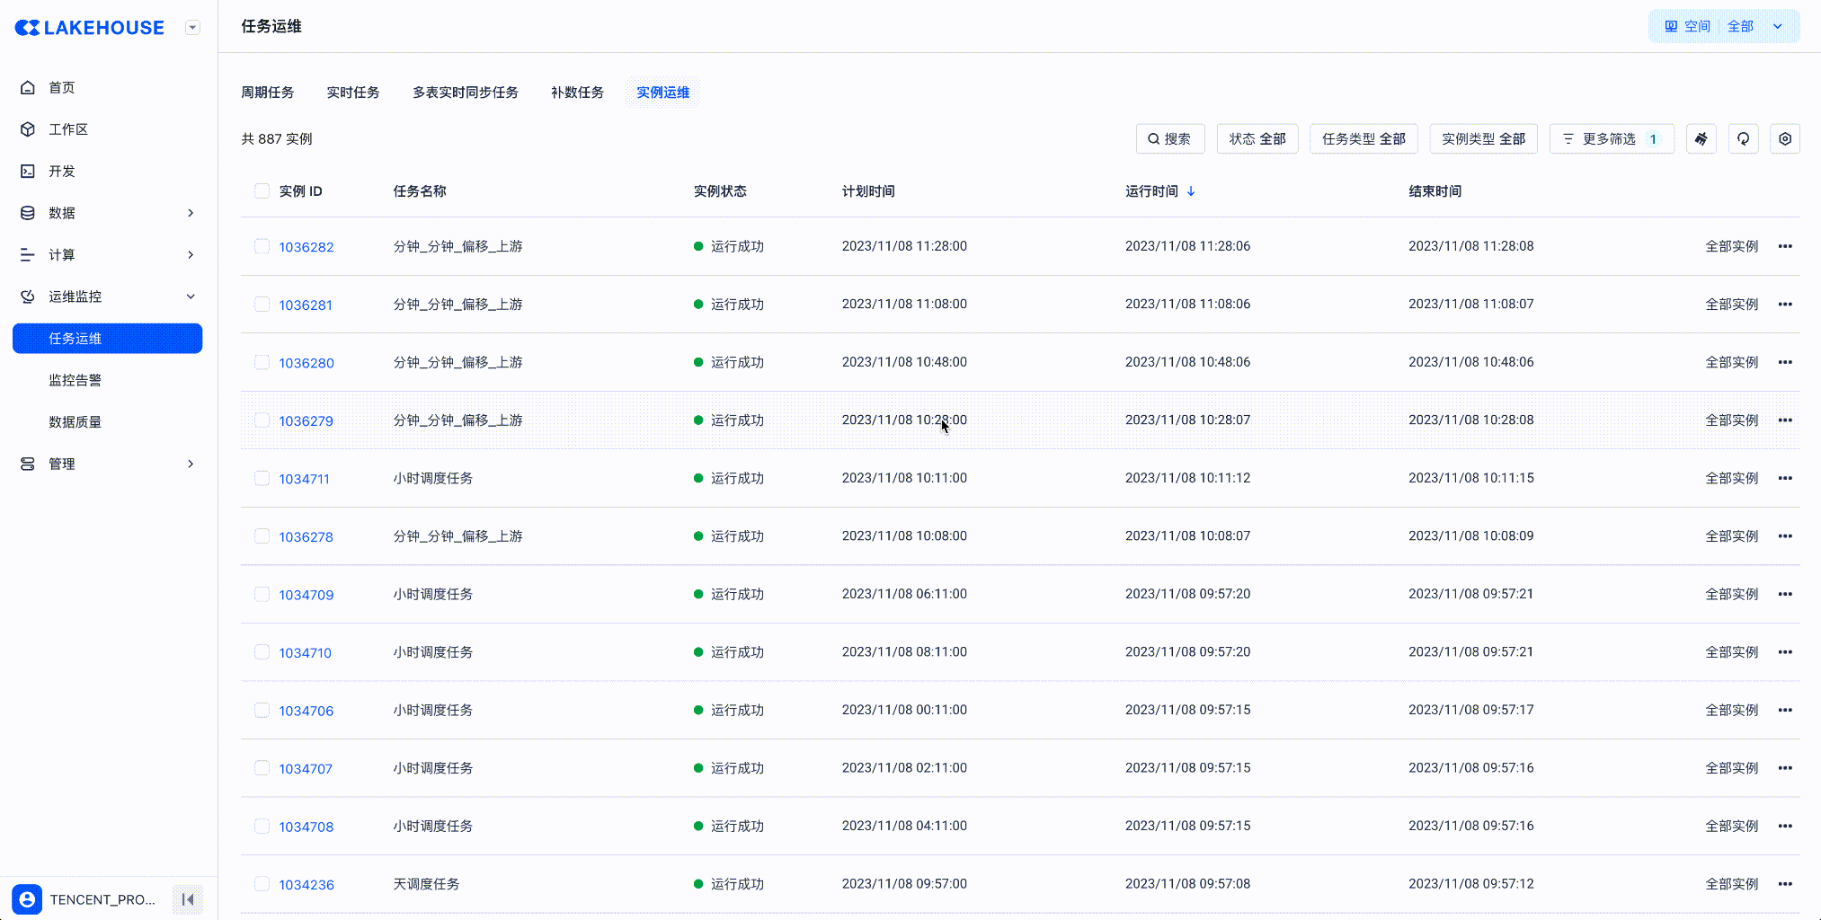This screenshot has height=920, width=1821.
Task: Open table column settings hexagon icon
Action: coord(1784,139)
